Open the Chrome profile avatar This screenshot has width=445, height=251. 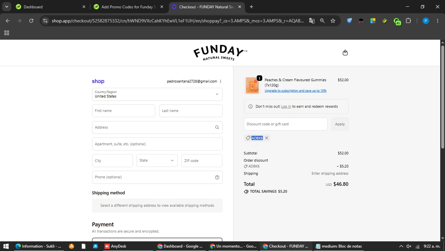click(426, 21)
